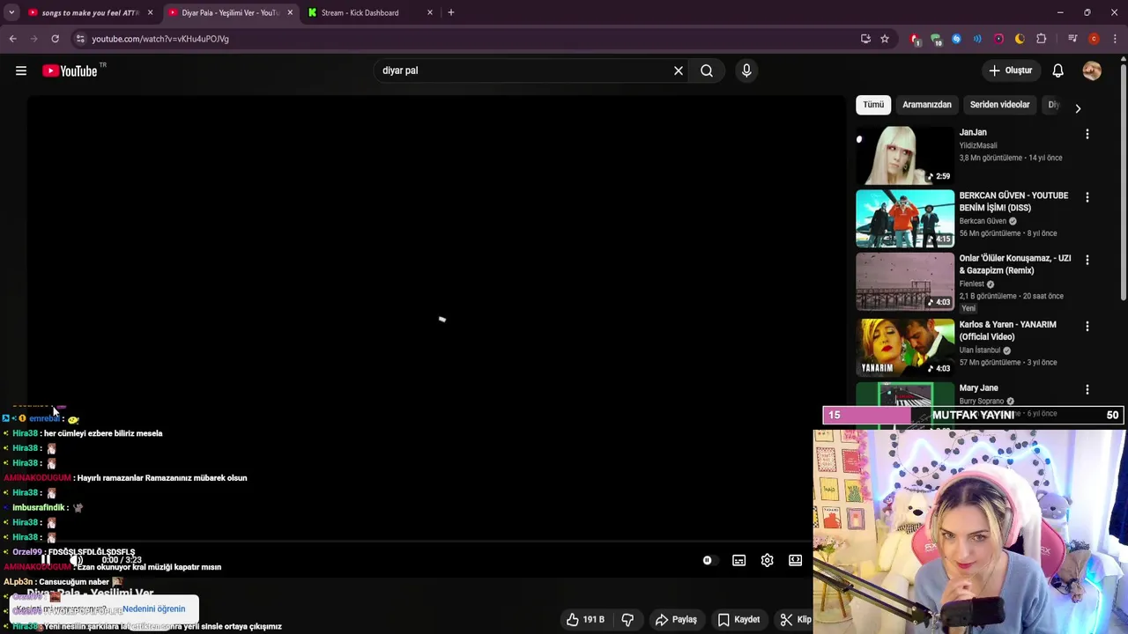1128x634 pixels.
Task: Like the video (191 B)
Action: tap(586, 620)
